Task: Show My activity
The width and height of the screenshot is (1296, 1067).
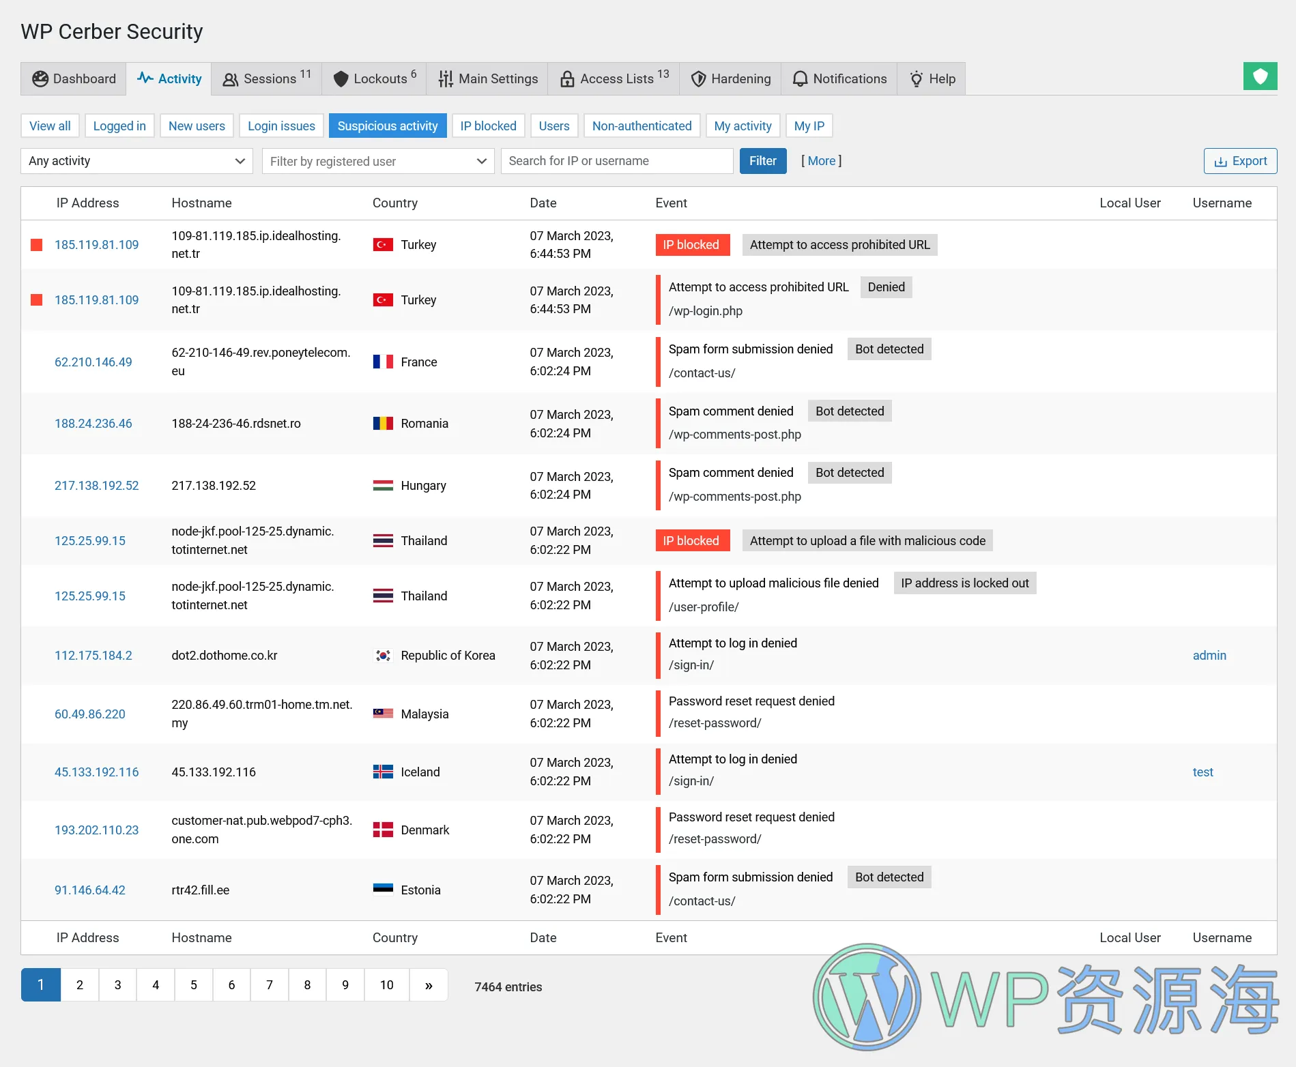Action: [743, 126]
